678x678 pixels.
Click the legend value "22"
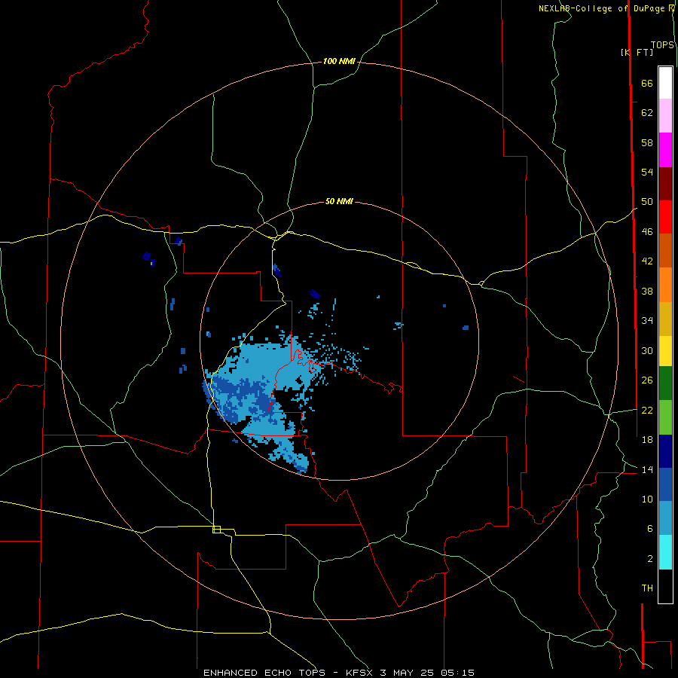[647, 410]
